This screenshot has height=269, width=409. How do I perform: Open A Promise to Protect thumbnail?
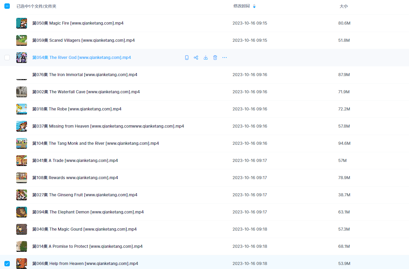coord(22,246)
